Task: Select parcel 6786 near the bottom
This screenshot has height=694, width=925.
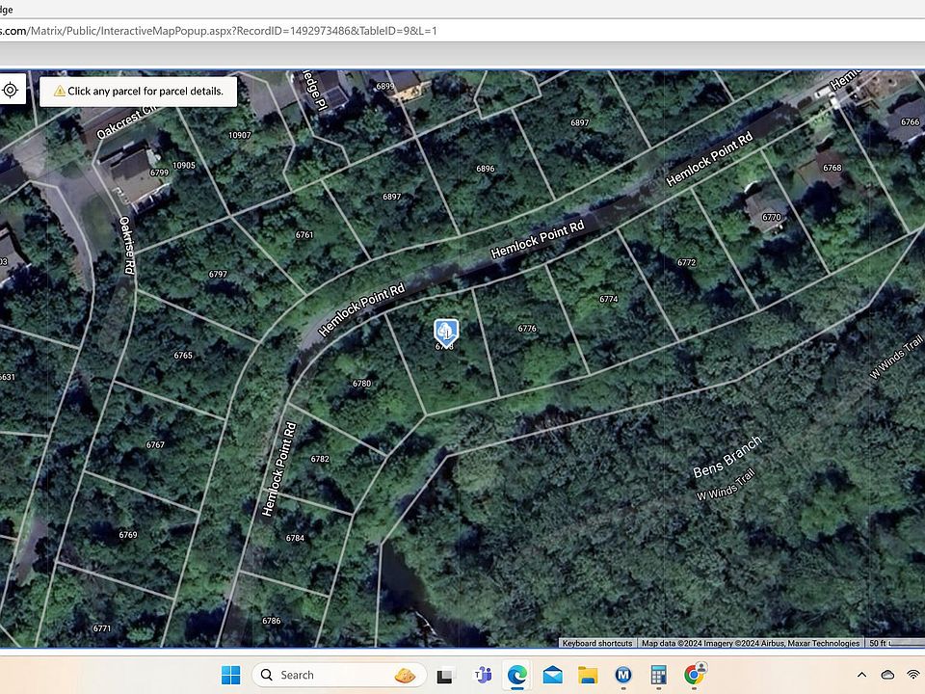Action: click(x=272, y=621)
